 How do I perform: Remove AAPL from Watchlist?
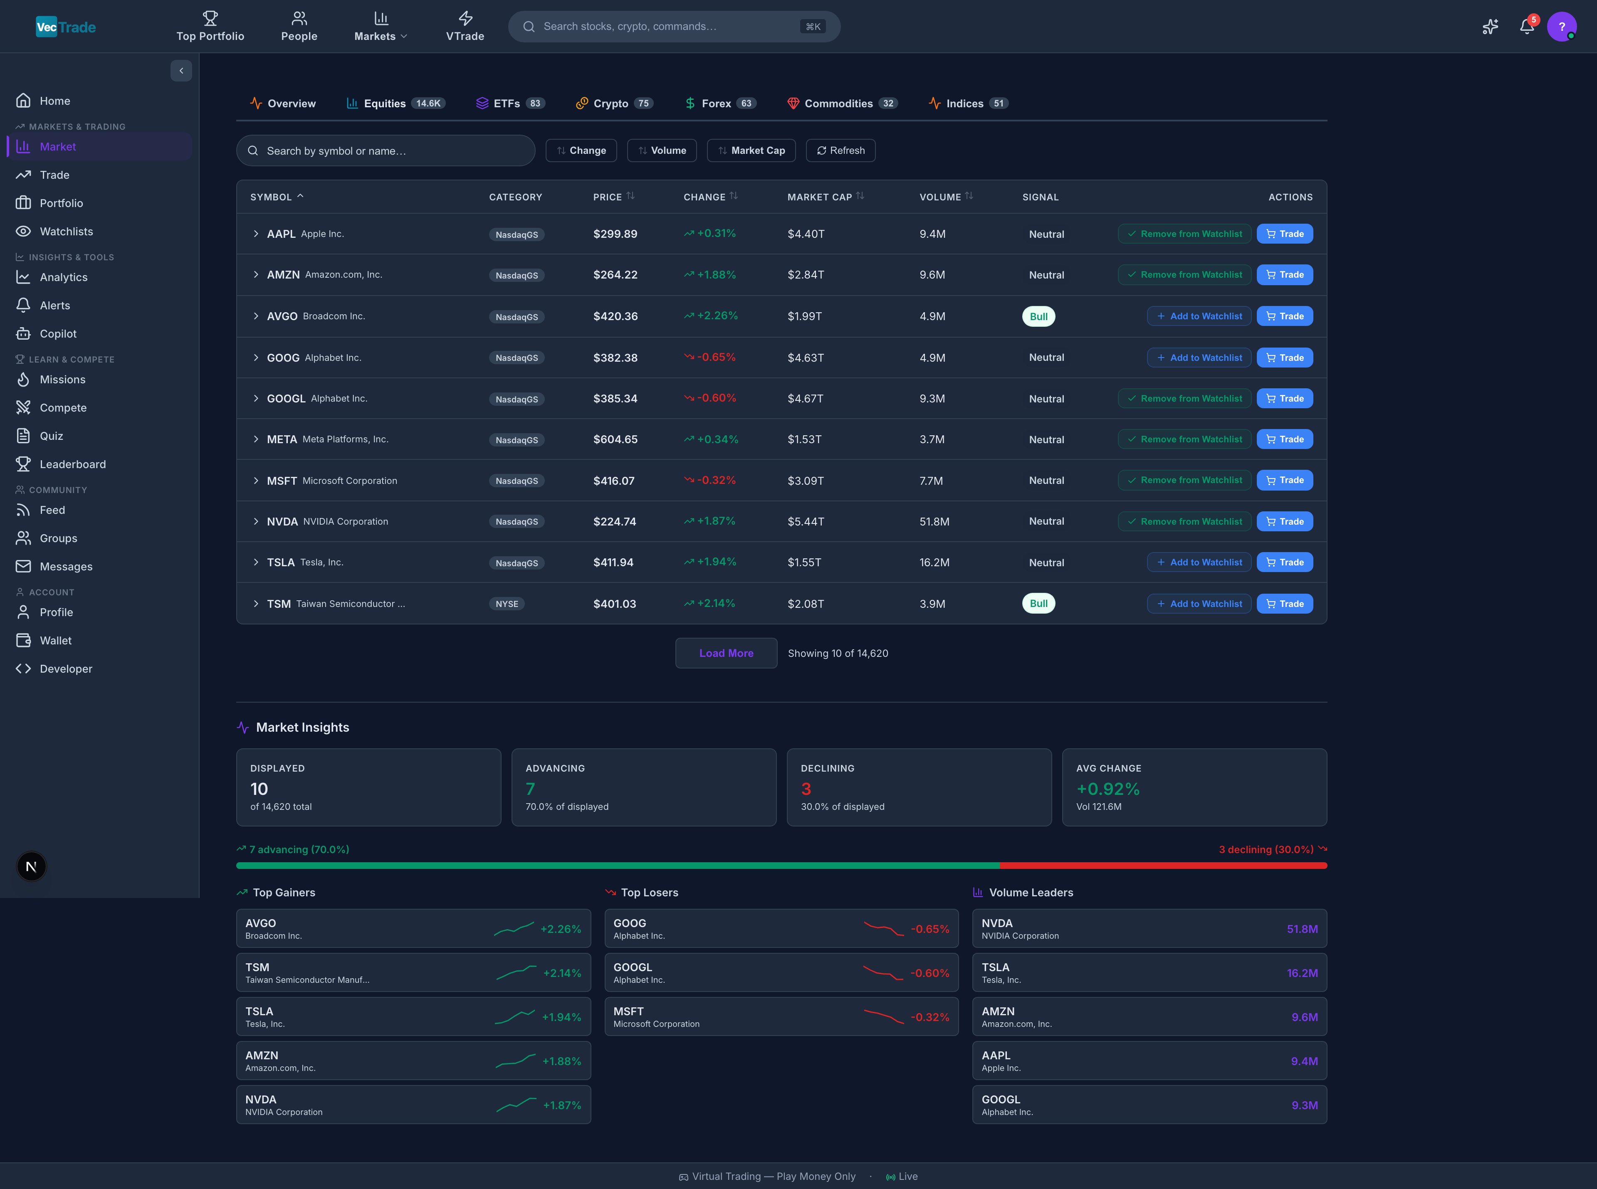coord(1184,234)
